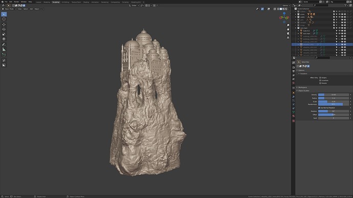Click the Blender logo icon
Image resolution: width=353 pixels, height=198 pixels.
click(x=3, y=2)
